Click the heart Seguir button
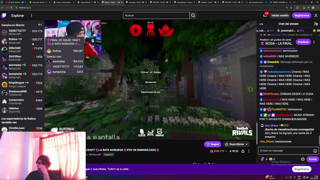This screenshot has width=320, height=180. pyautogui.click(x=212, y=144)
